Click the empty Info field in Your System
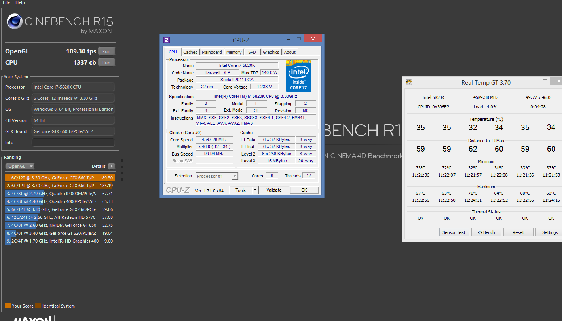Viewport: 562px width, 321px height. pos(73,142)
